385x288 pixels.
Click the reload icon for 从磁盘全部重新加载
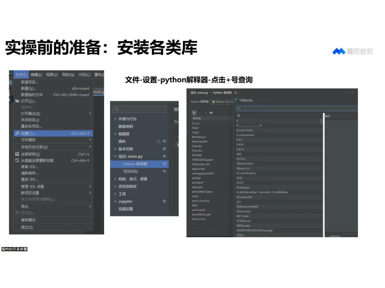click(17, 161)
